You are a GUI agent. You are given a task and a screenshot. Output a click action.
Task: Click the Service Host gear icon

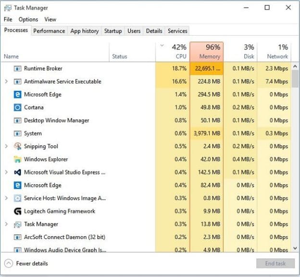pyautogui.click(x=18, y=198)
